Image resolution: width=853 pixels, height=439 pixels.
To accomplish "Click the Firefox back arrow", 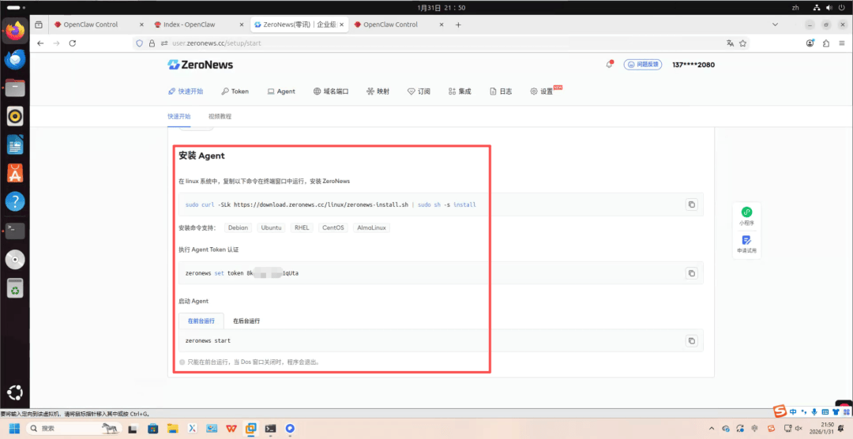I will (x=40, y=43).
